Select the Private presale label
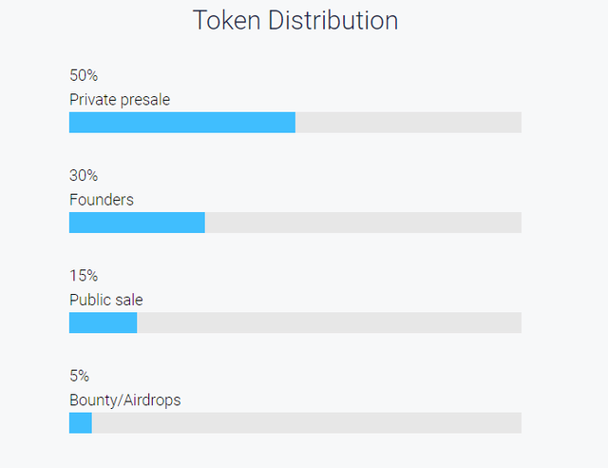This screenshot has width=608, height=468. pos(120,100)
